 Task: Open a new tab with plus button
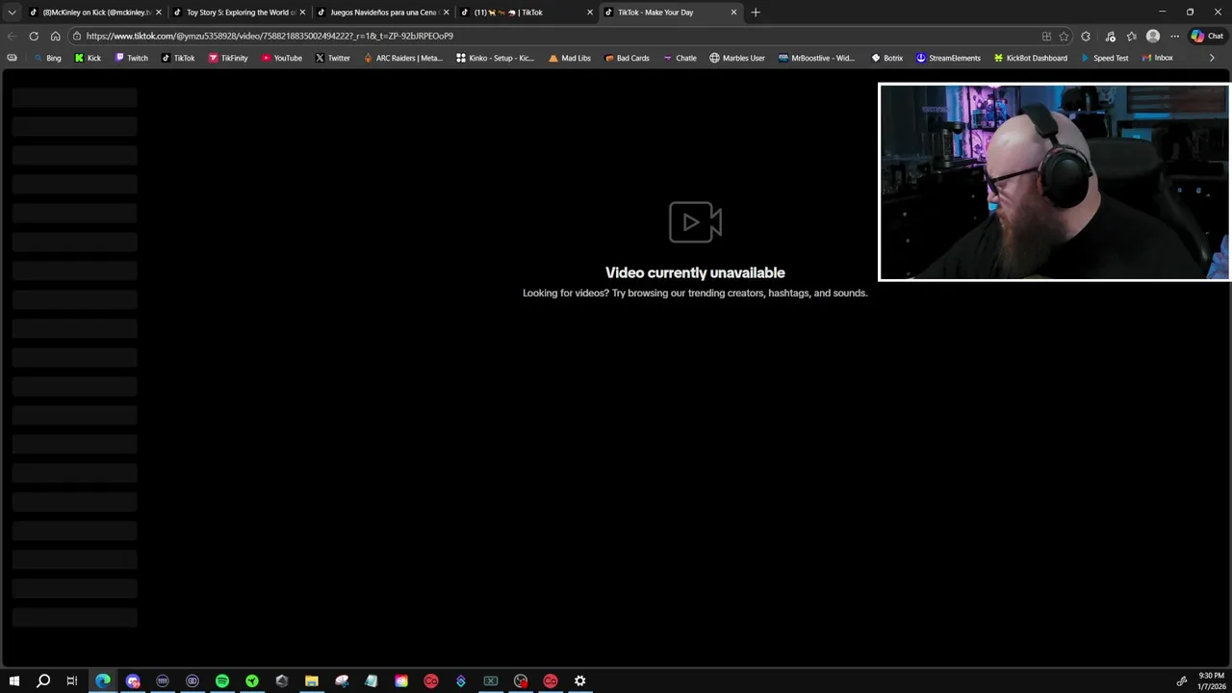[756, 13]
